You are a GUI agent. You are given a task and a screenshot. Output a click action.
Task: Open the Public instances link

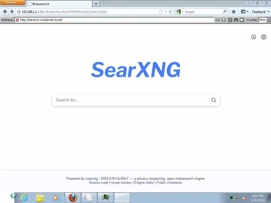click(169, 182)
